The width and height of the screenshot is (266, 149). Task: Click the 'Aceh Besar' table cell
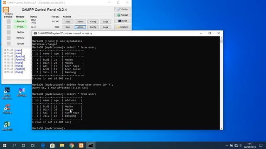click(x=73, y=69)
